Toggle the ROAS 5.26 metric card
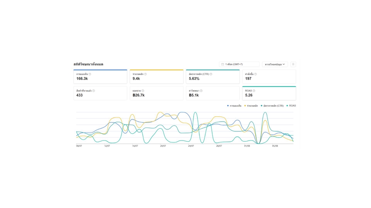This screenshot has height=208, width=371. 269,94
